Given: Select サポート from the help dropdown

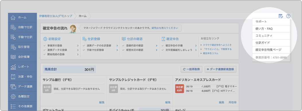Looking at the screenshot, I should tap(271, 22).
